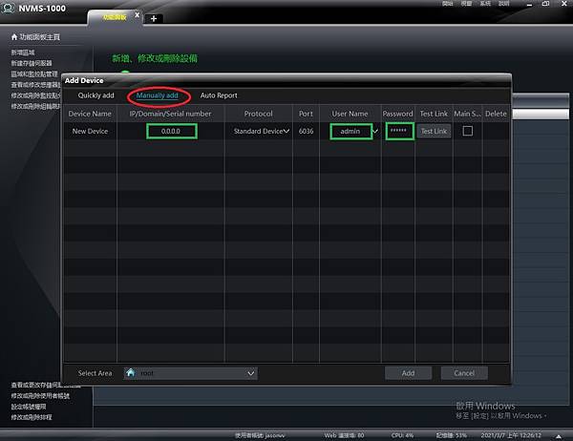Click the Main S... column header
Image resolution: width=573 pixels, height=441 pixels.
click(x=467, y=114)
